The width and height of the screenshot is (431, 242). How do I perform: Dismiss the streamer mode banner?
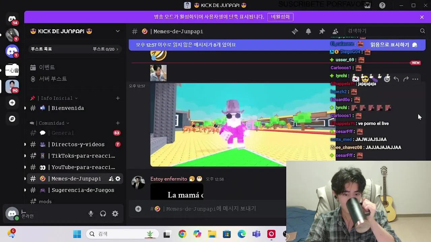422,17
